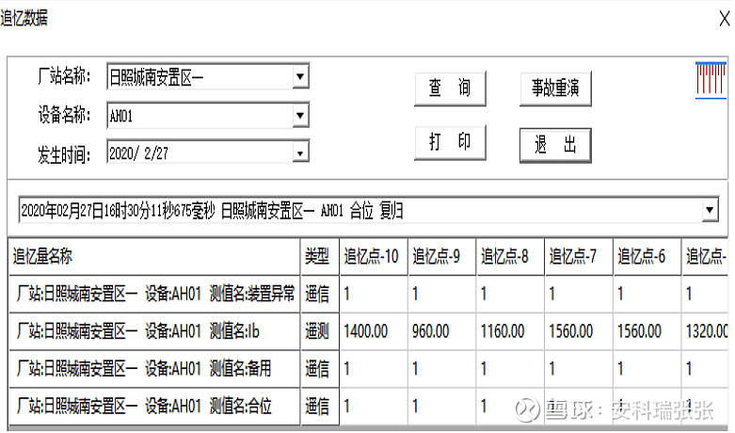Select the 合位 measurement row name
The image size is (735, 433).
click(x=153, y=407)
